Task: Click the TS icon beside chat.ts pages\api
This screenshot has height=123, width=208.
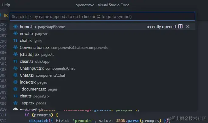Action: 15,96
